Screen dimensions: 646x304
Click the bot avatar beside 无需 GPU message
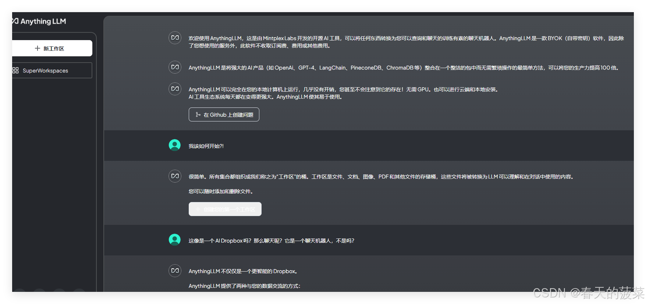pos(175,89)
